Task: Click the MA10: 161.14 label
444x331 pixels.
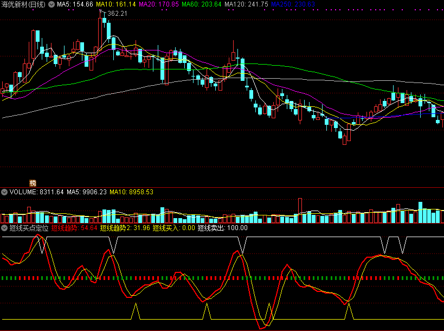Action: (x=116, y=4)
